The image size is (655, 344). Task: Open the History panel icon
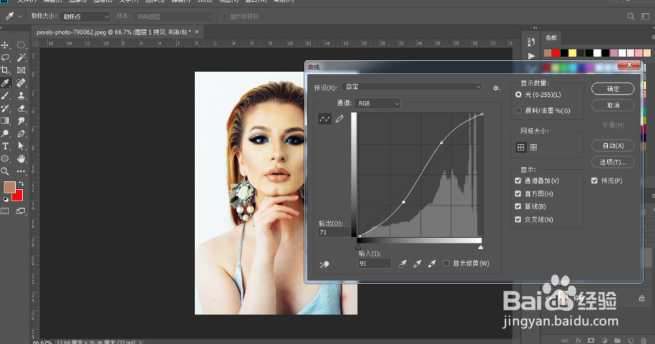pyautogui.click(x=531, y=42)
